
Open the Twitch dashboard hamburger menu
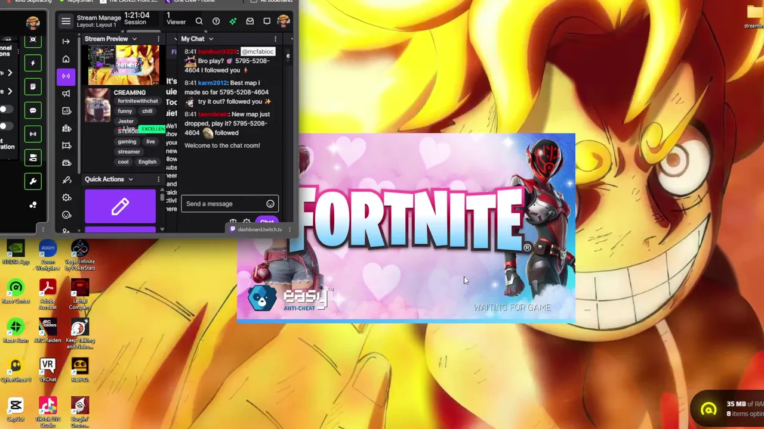point(66,21)
